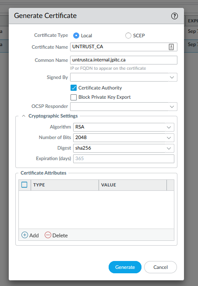Viewport: 198px width, 286px height.
Task: Open the Algorithm RSA dropdown
Action: pos(124,127)
